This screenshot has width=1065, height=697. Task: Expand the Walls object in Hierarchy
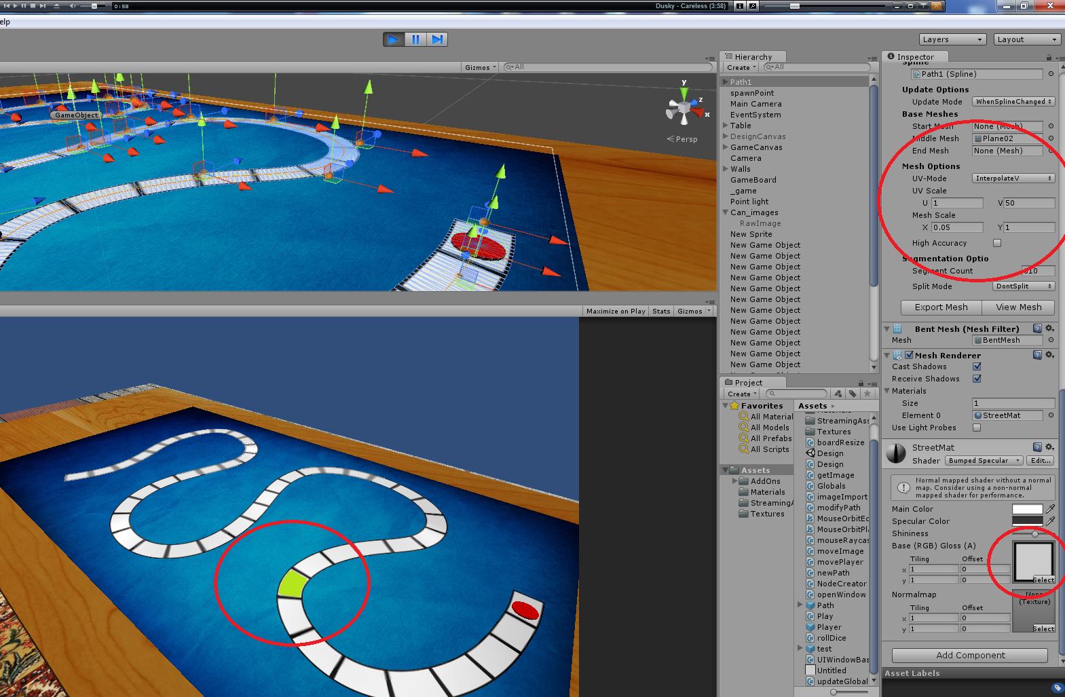pos(726,169)
